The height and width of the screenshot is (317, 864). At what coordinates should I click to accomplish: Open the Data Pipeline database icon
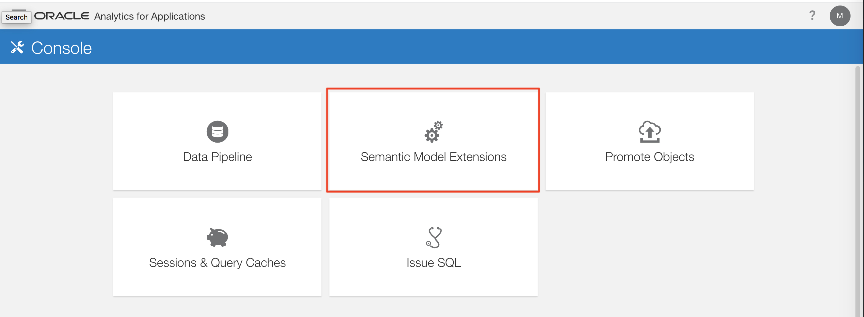(x=217, y=131)
